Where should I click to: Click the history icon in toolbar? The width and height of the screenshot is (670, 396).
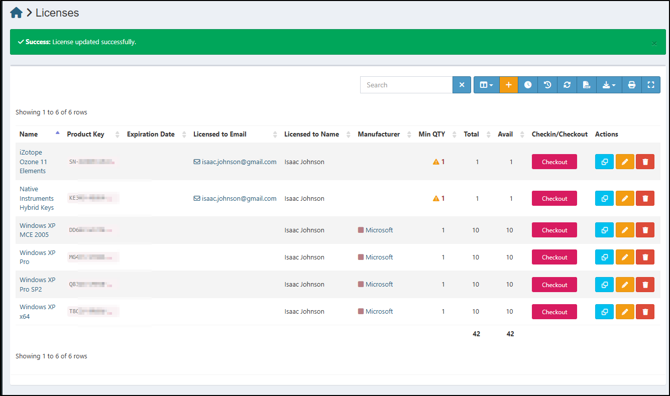(x=547, y=85)
